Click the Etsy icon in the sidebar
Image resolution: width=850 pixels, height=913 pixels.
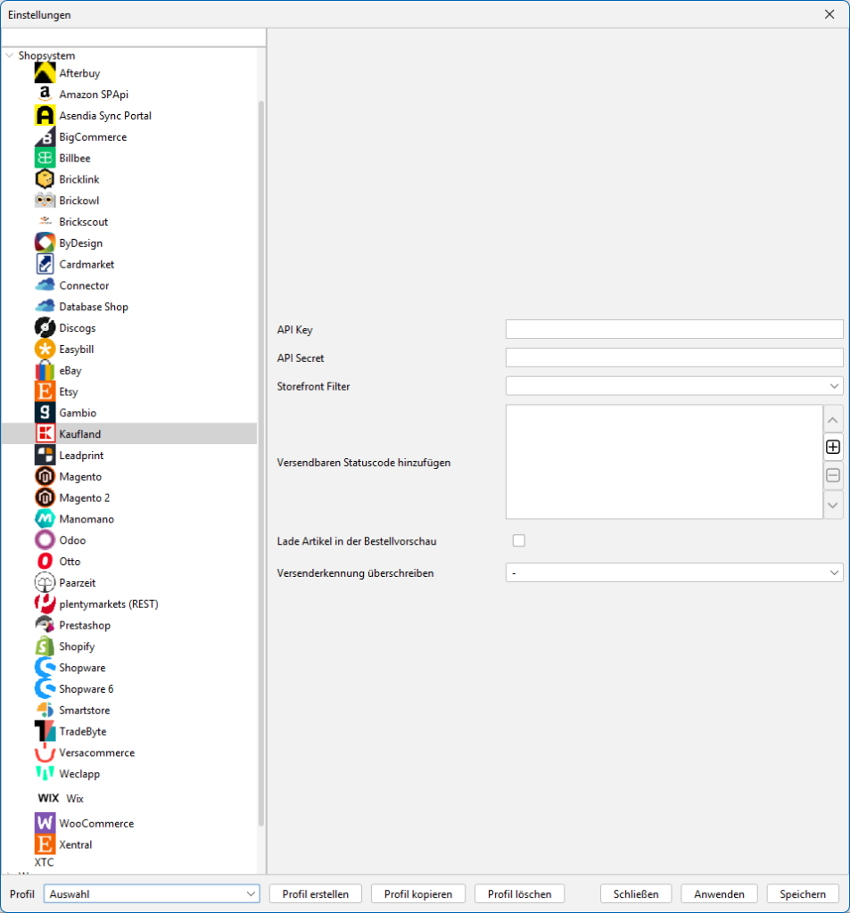coord(45,391)
